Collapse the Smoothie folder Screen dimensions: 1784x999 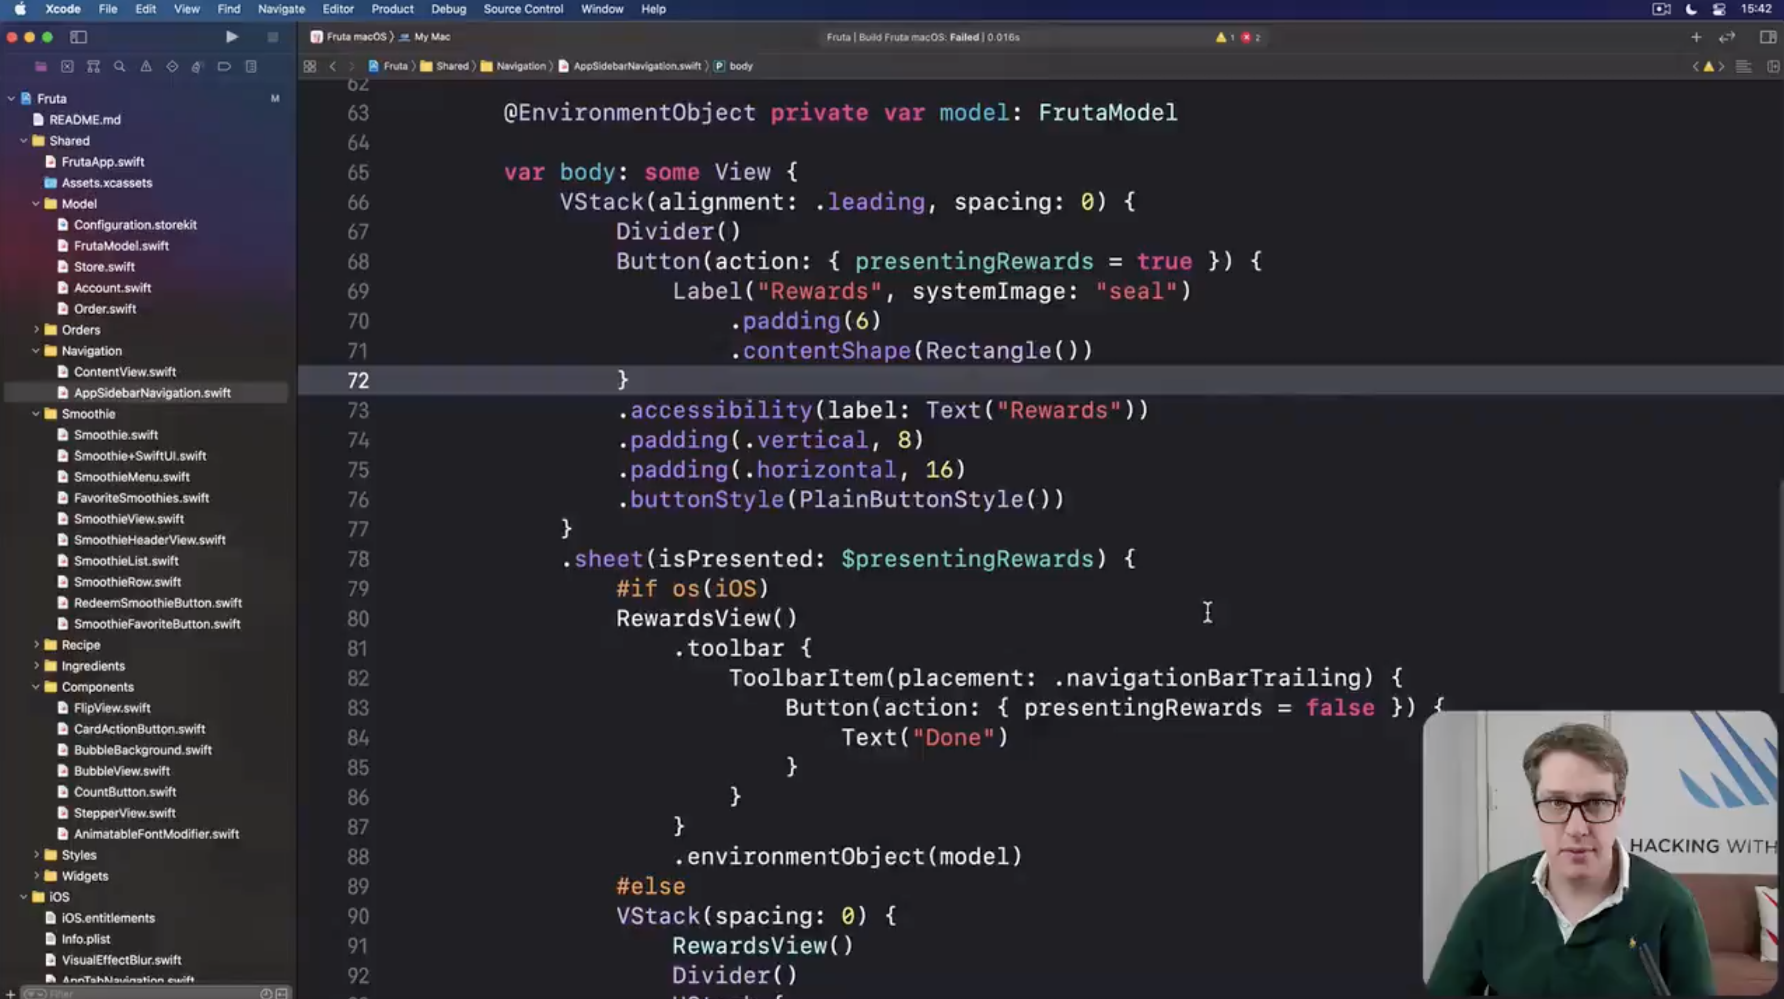36,414
